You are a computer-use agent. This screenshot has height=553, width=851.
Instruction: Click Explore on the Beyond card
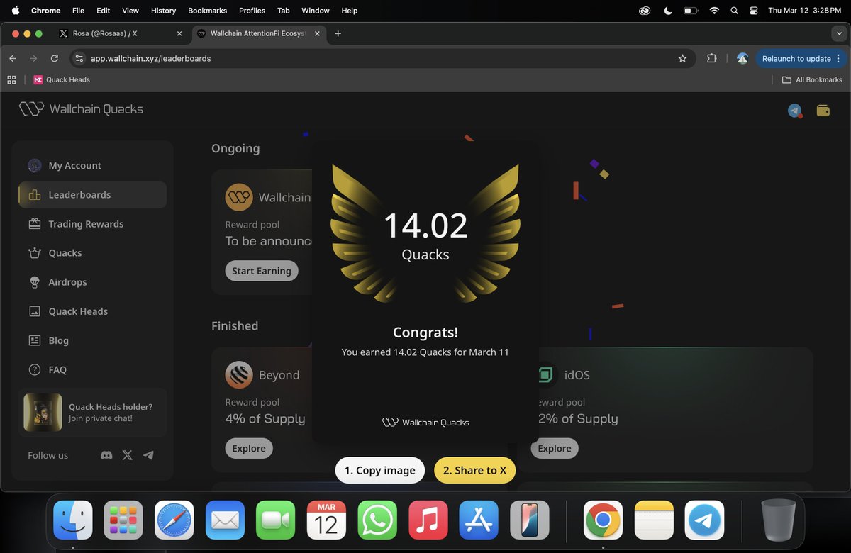(249, 448)
